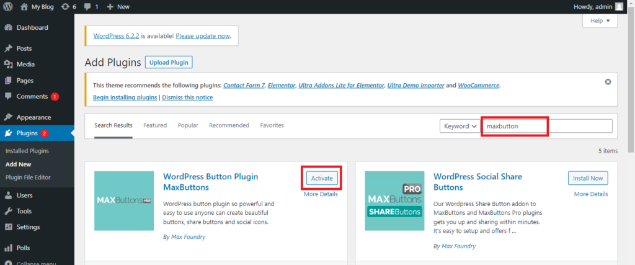This screenshot has height=265, width=635.
Task: Open Installed Plugins submenu item
Action: point(27,151)
